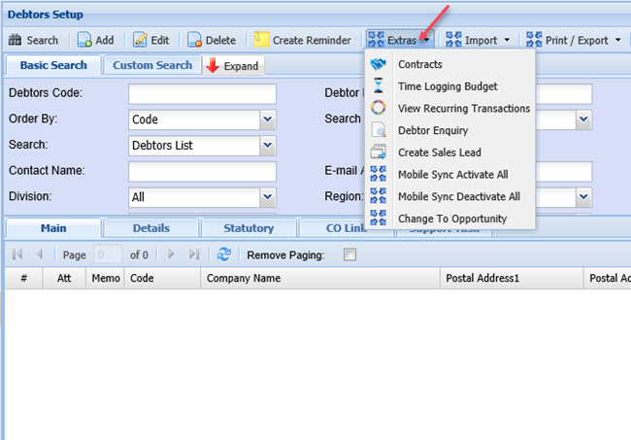Click the Add debtor icon
The height and width of the screenshot is (440, 631).
[x=84, y=40]
